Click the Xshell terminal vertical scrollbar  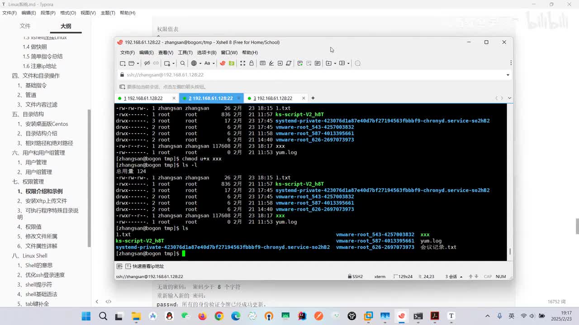tap(510, 251)
